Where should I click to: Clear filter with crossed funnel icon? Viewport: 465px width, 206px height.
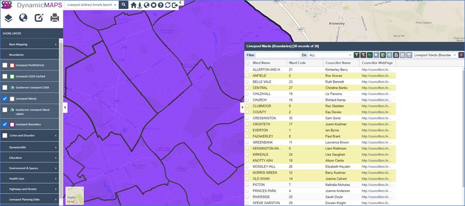coord(363,55)
